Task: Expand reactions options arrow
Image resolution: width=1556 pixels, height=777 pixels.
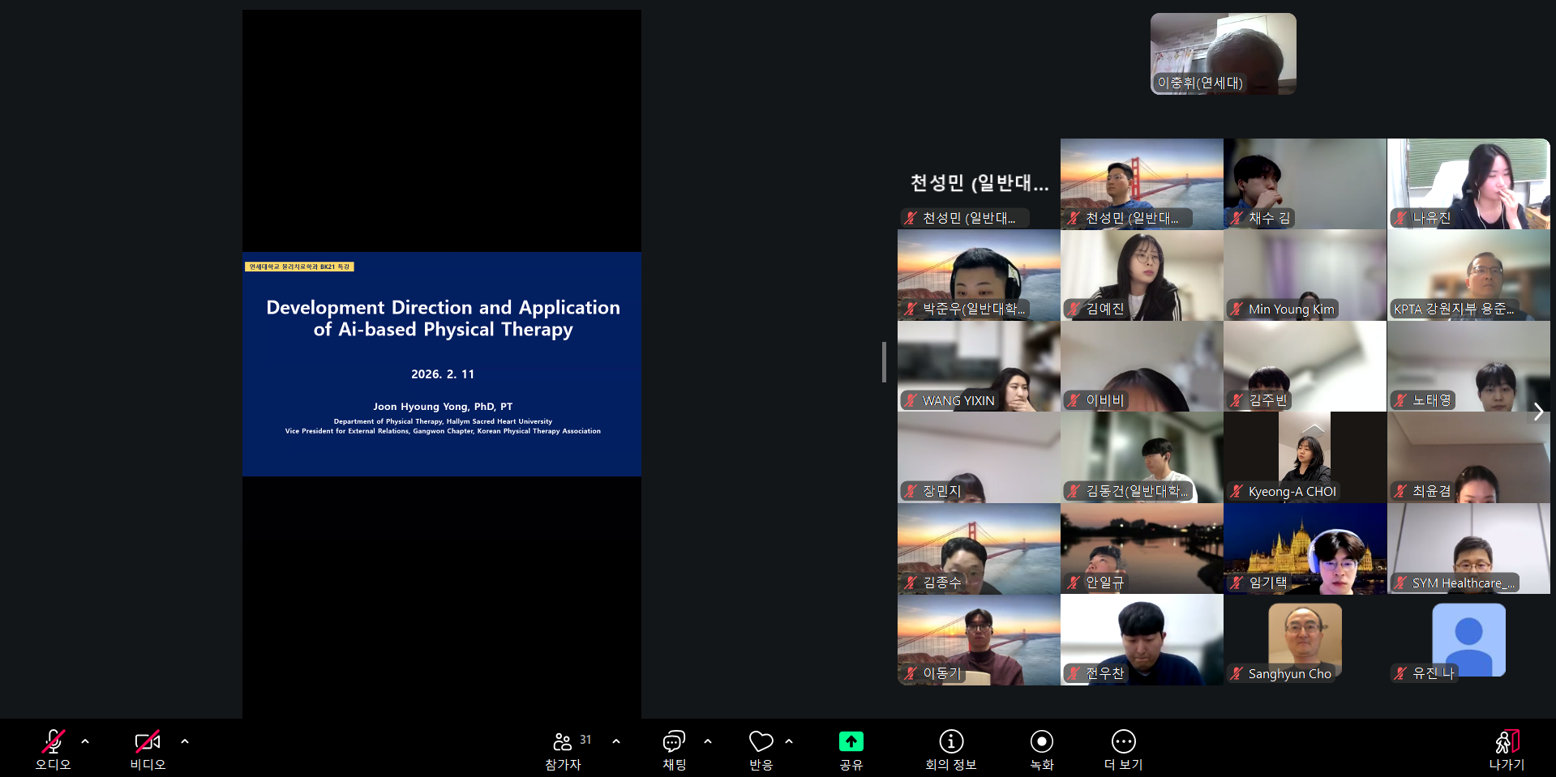Action: 789,741
